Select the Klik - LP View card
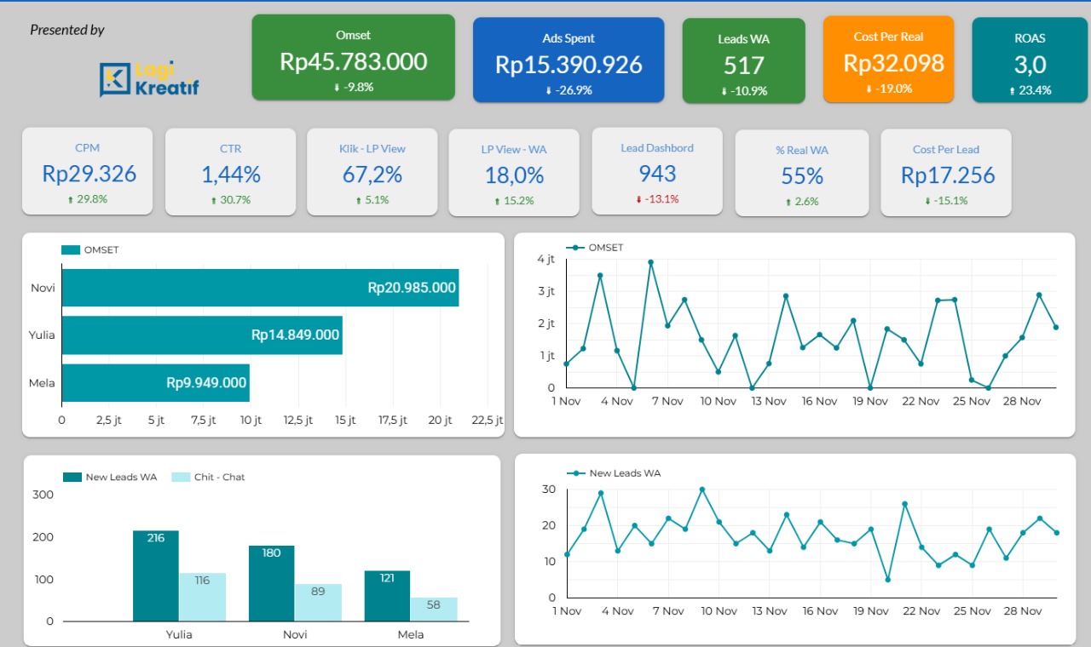Viewport: 1091px width, 647px height. click(372, 171)
